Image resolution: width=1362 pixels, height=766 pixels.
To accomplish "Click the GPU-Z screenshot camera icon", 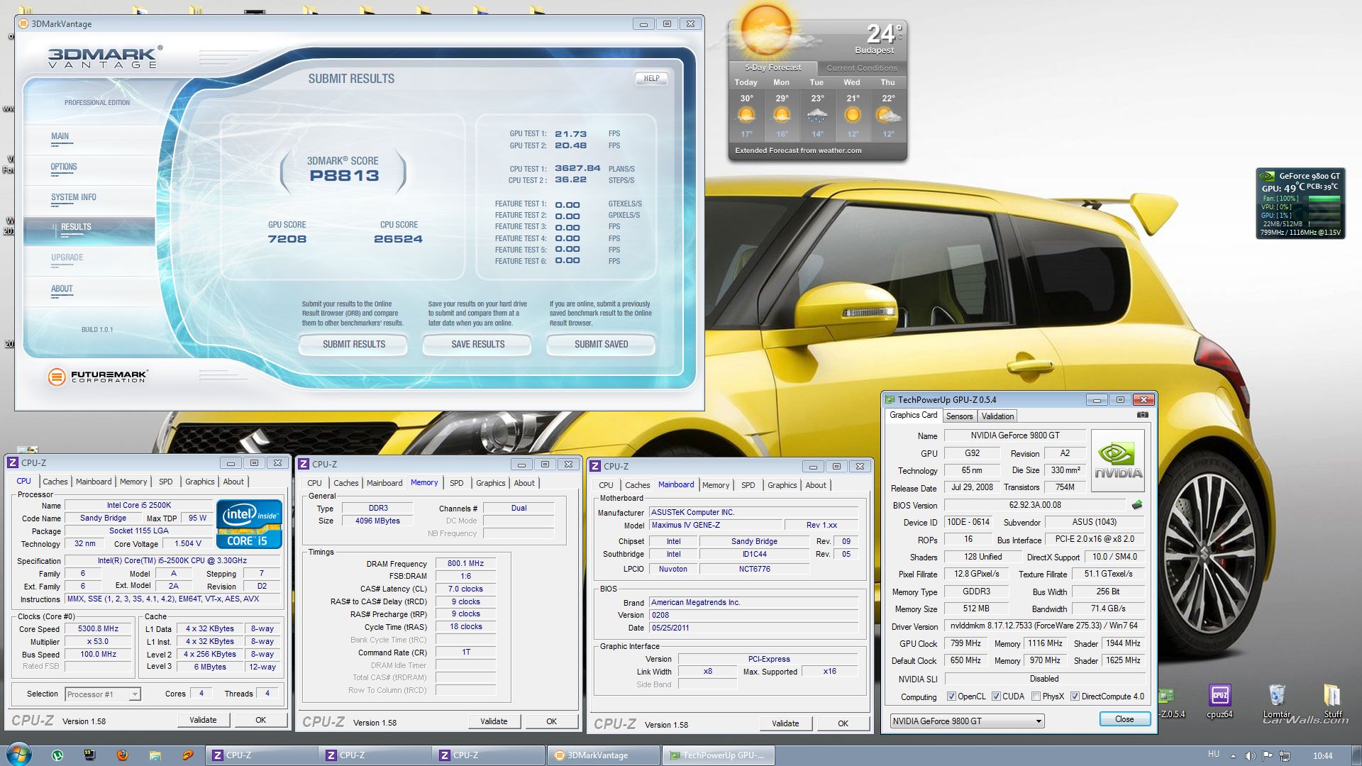I will coord(1142,415).
